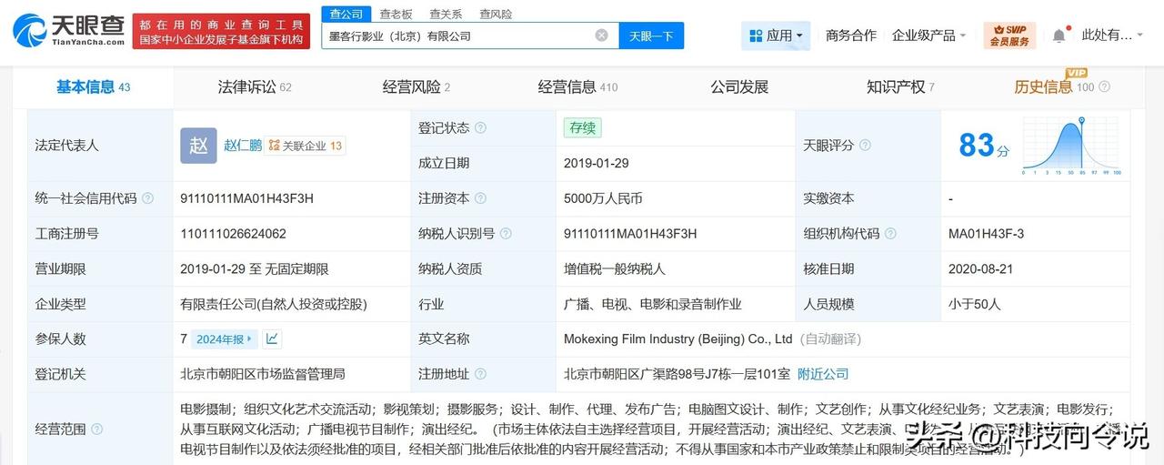Open the 历史信息 VIP tab
Screen dimensions: 1164x465
coord(1054,87)
